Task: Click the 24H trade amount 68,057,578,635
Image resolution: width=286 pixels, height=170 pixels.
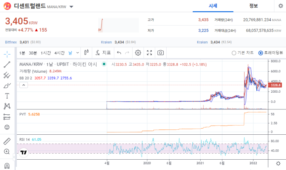Action: 260,31
